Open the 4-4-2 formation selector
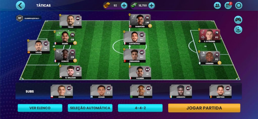The image size is (258, 119). pyautogui.click(x=140, y=108)
